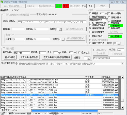Click 重下失败的 to retry failed downloads
This screenshot has width=127, height=115.
point(75,6)
